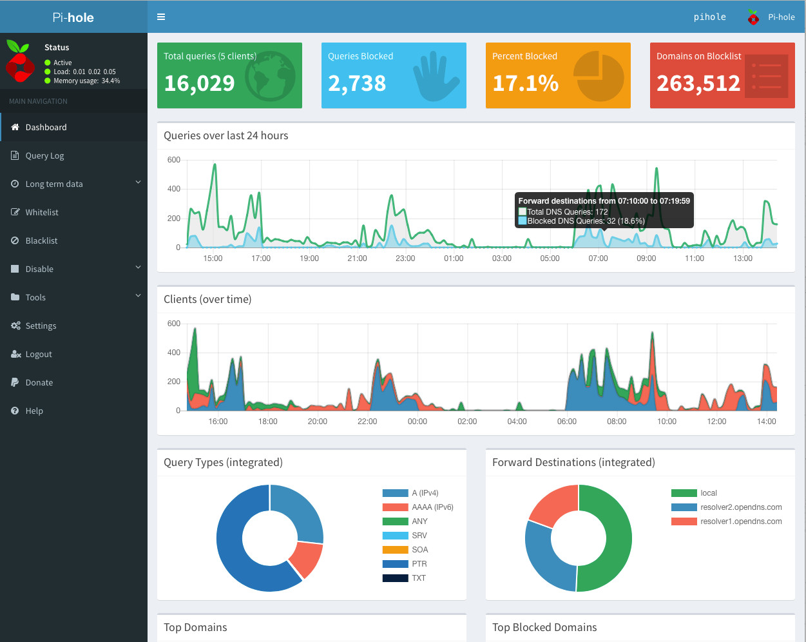The height and width of the screenshot is (642, 806).
Task: Toggle the sidebar with the hamburger menu
Action: [160, 16]
